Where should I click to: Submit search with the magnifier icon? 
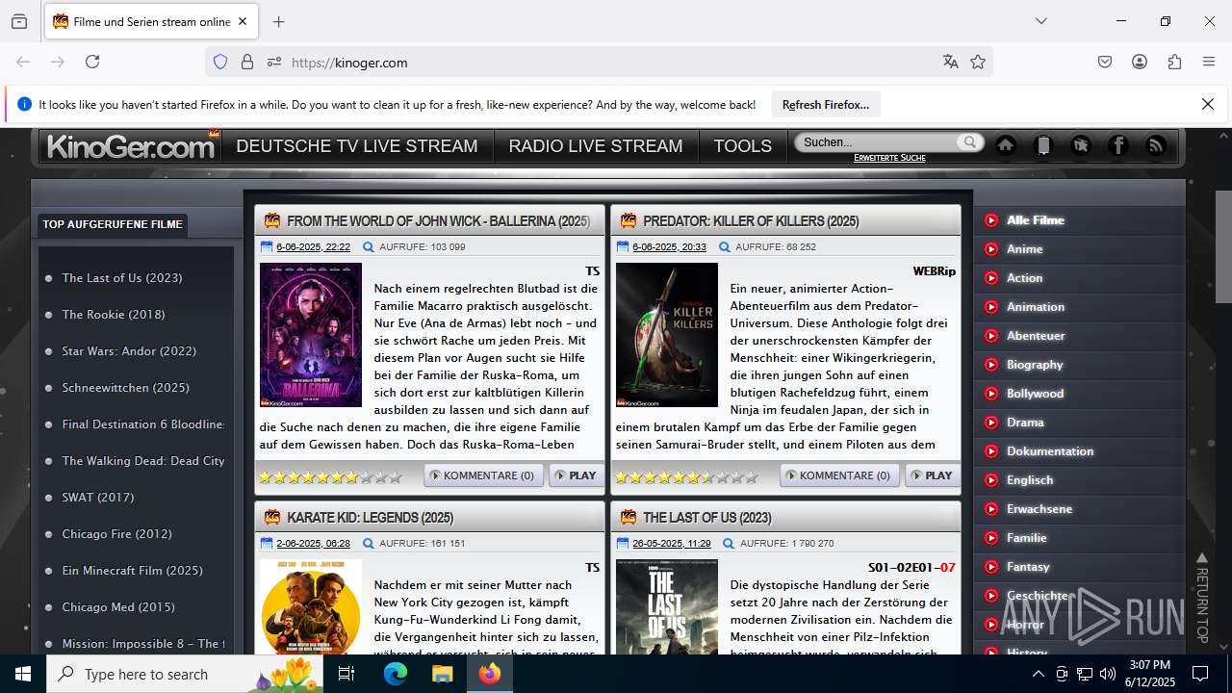(x=969, y=141)
